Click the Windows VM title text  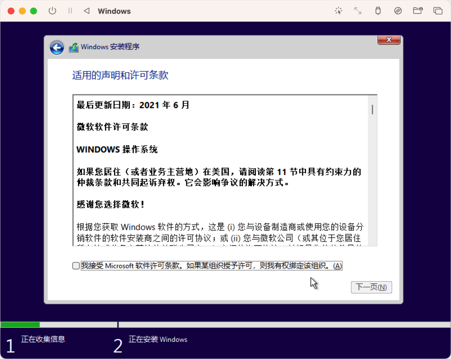(114, 11)
